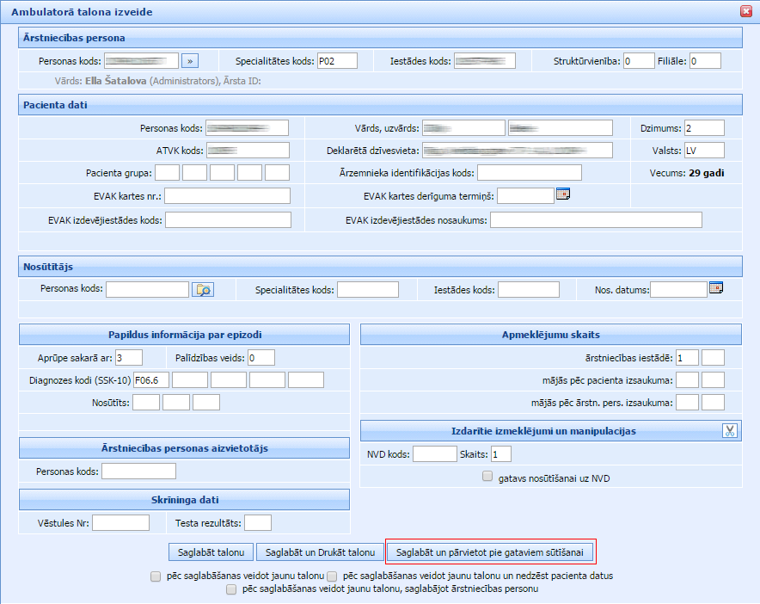Select the first Diagnozes kodi field F06.6
The image size is (760, 604).
(150, 379)
